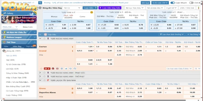Click the gold coin icon on Monza vs Como card
The width and height of the screenshot is (203, 101).
(92, 12)
